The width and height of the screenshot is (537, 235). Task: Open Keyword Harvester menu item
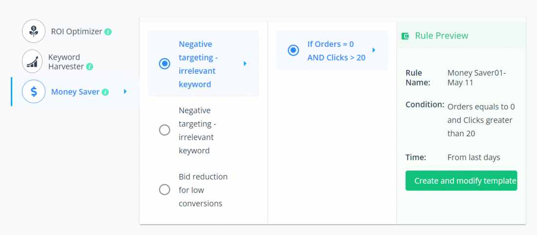(x=58, y=62)
